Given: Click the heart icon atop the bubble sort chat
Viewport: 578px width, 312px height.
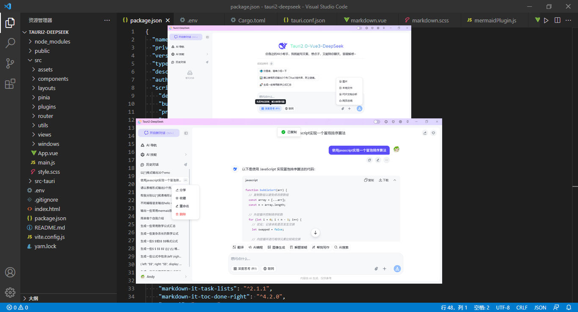Looking at the screenshot, I should (433, 133).
